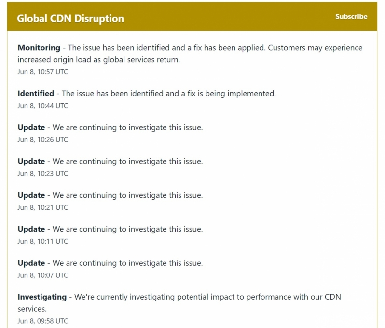Click the Update label above 10:11 UTC
Image resolution: width=385 pixels, height=328 pixels.
coord(31,229)
